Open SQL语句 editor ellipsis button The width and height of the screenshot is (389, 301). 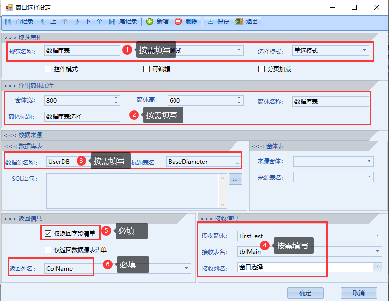pyautogui.click(x=235, y=179)
